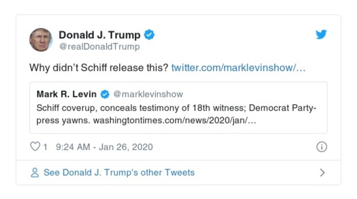
Task: Click verified badge beside Mark R. Levin
Action: click(x=105, y=94)
